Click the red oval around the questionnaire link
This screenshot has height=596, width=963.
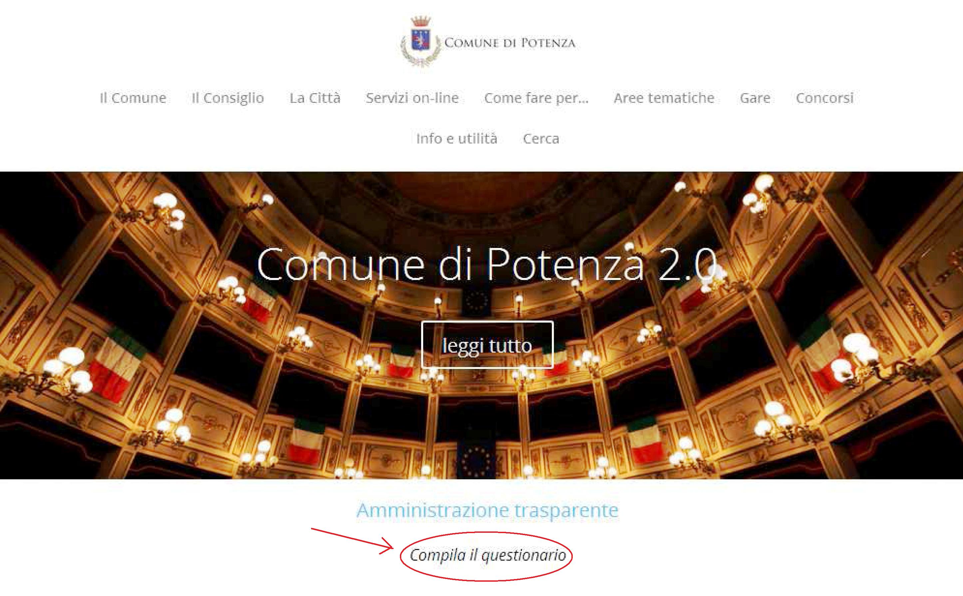point(486,556)
